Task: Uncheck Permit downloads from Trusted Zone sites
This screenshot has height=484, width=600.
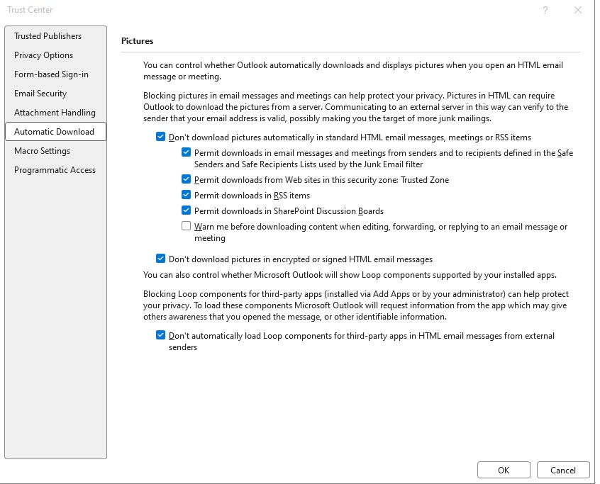Action: 186,179
